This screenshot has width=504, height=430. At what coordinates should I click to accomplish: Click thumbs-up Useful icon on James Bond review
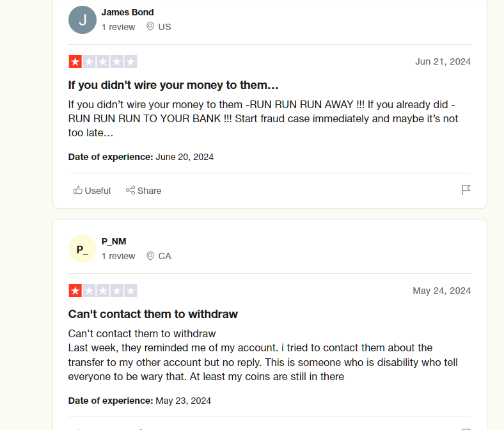(x=78, y=190)
